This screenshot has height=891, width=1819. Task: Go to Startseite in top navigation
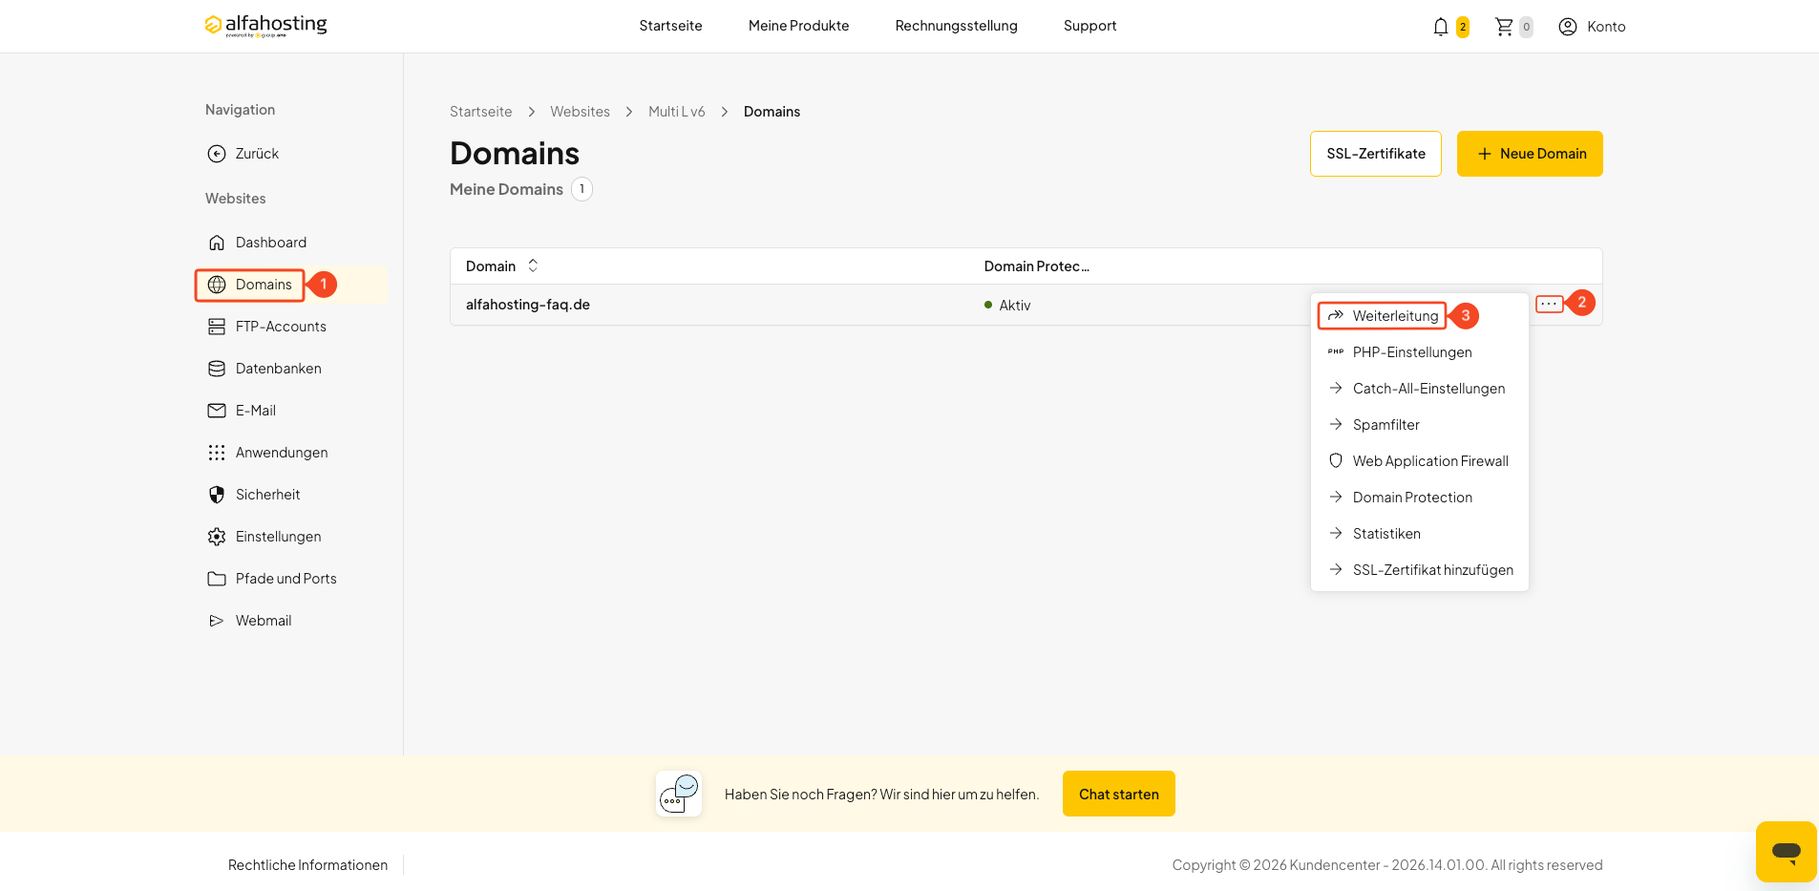coord(670,26)
